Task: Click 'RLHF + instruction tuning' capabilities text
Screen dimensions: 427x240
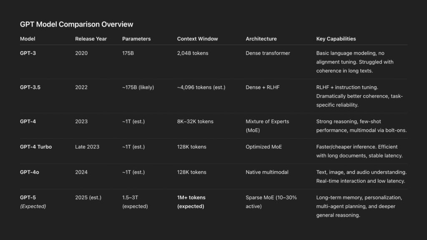Action: click(347, 87)
